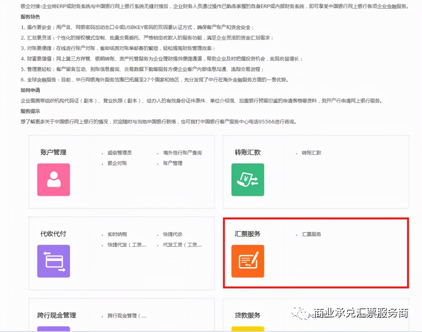This screenshot has width=422, height=332.
Task: Open the purple 代收代付 card icon
Action: tap(53, 261)
